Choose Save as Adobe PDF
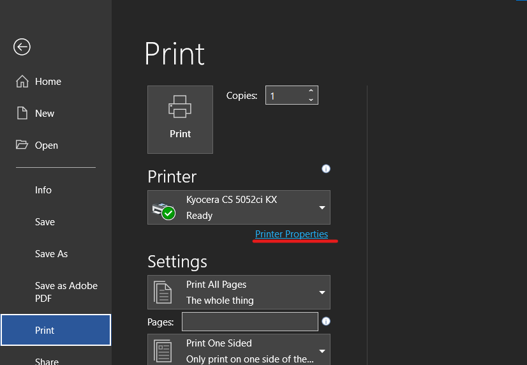This screenshot has height=365, width=527. pos(66,292)
